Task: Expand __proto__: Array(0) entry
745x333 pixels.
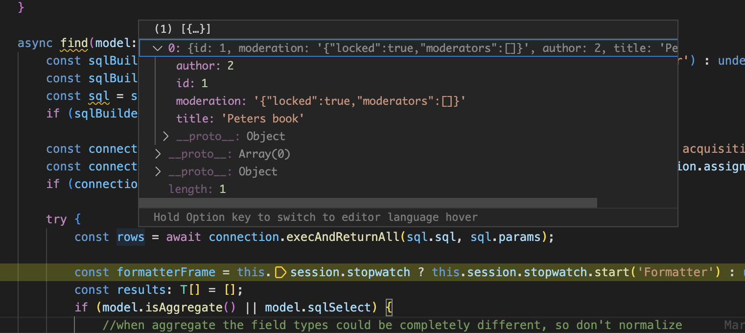Action: pyautogui.click(x=158, y=154)
